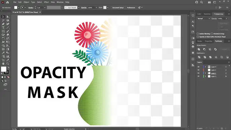Choose the Artboard tool
This screenshot has width=231, height=130.
click(x=3, y=60)
